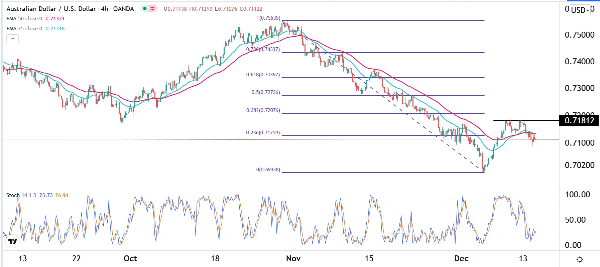Image resolution: width=600 pixels, height=267 pixels.
Task: Click the EMA 25 value 0.71318
Action: [55, 29]
